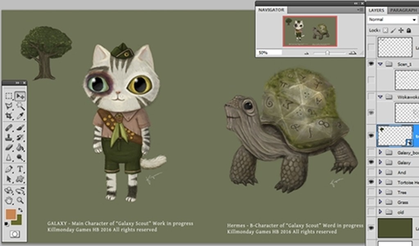Click the orange foreground color swatch
Viewport: 419px width, 246px height.
[11, 214]
